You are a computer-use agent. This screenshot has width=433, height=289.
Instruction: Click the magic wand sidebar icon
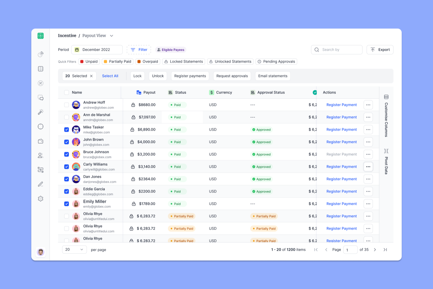[41, 112]
